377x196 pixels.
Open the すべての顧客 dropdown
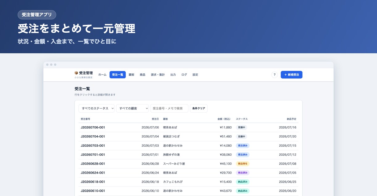pos(133,108)
